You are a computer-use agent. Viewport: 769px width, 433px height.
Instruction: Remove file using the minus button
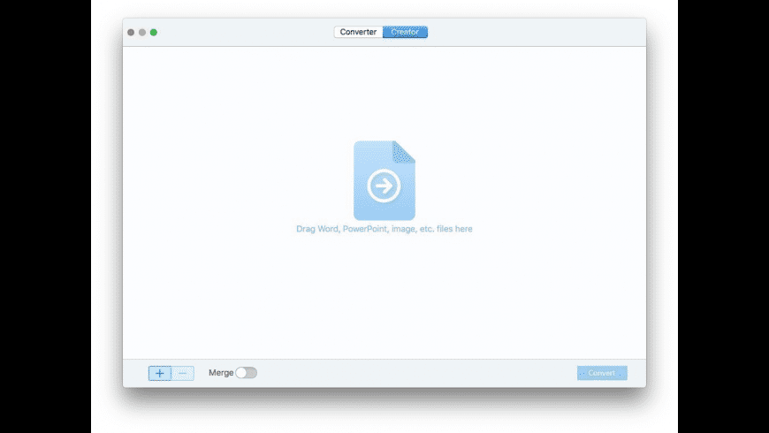coord(182,373)
